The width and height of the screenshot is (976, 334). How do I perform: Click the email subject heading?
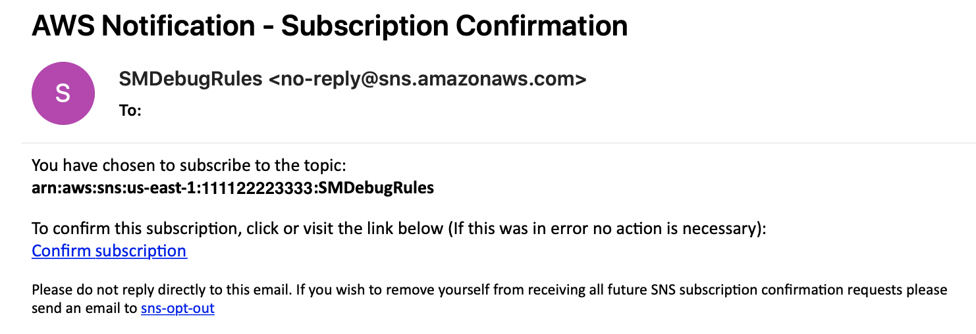coord(329,26)
